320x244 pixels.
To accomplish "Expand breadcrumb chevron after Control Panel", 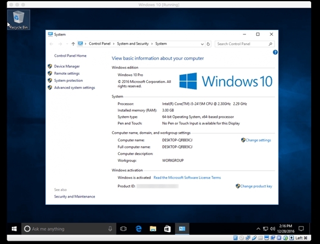I will tap(113, 44).
